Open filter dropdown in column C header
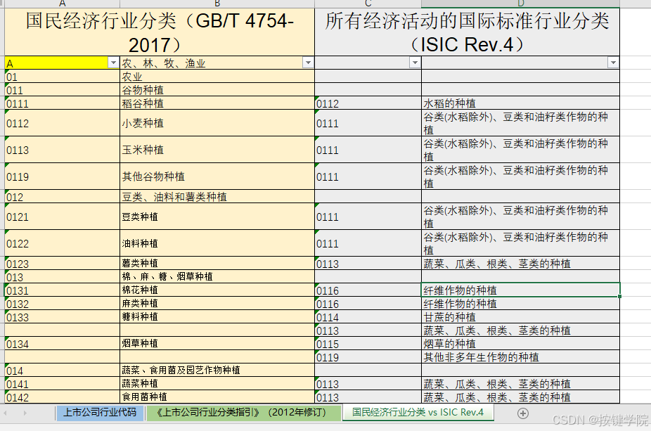 coord(415,63)
